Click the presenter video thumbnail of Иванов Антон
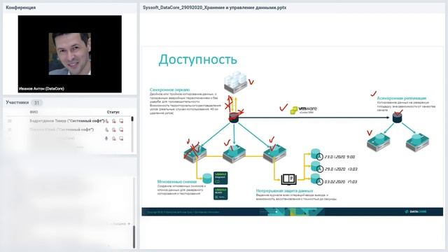 70,54
